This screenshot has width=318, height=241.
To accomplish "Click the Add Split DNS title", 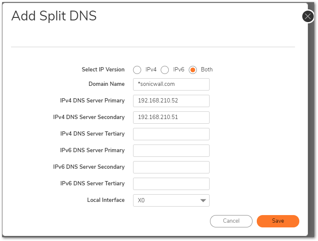I will (54, 16).
